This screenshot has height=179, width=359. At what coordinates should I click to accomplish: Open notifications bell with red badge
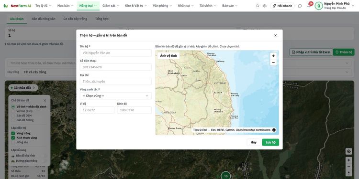tap(309, 5)
